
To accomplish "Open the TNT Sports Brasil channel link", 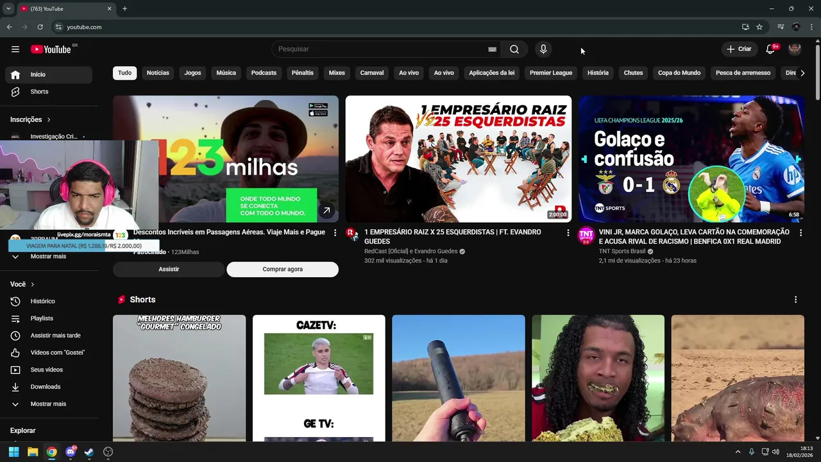I will tap(622, 252).
